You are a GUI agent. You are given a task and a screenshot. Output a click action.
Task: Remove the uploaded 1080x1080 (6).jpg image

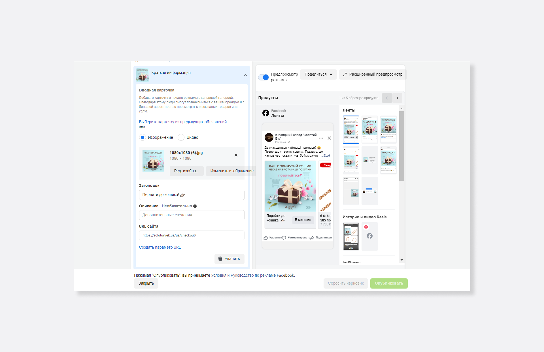(236, 155)
